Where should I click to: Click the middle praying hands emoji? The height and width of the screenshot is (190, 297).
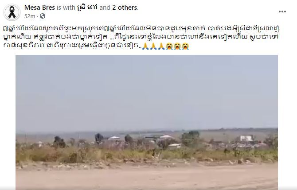[x=153, y=46]
